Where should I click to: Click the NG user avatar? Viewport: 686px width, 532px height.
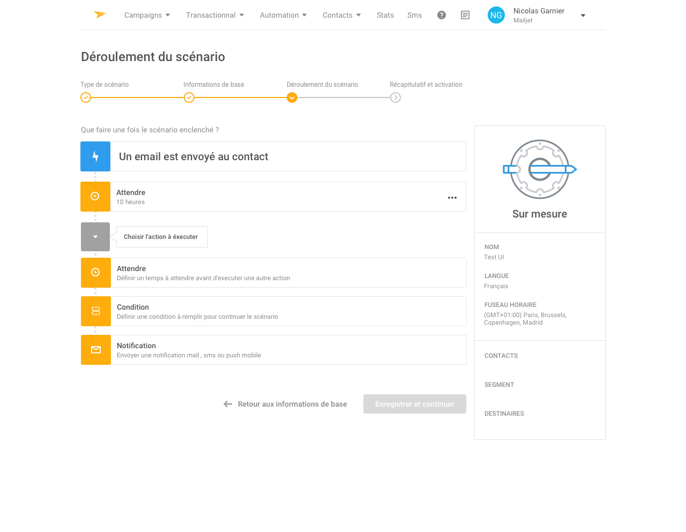(x=496, y=16)
